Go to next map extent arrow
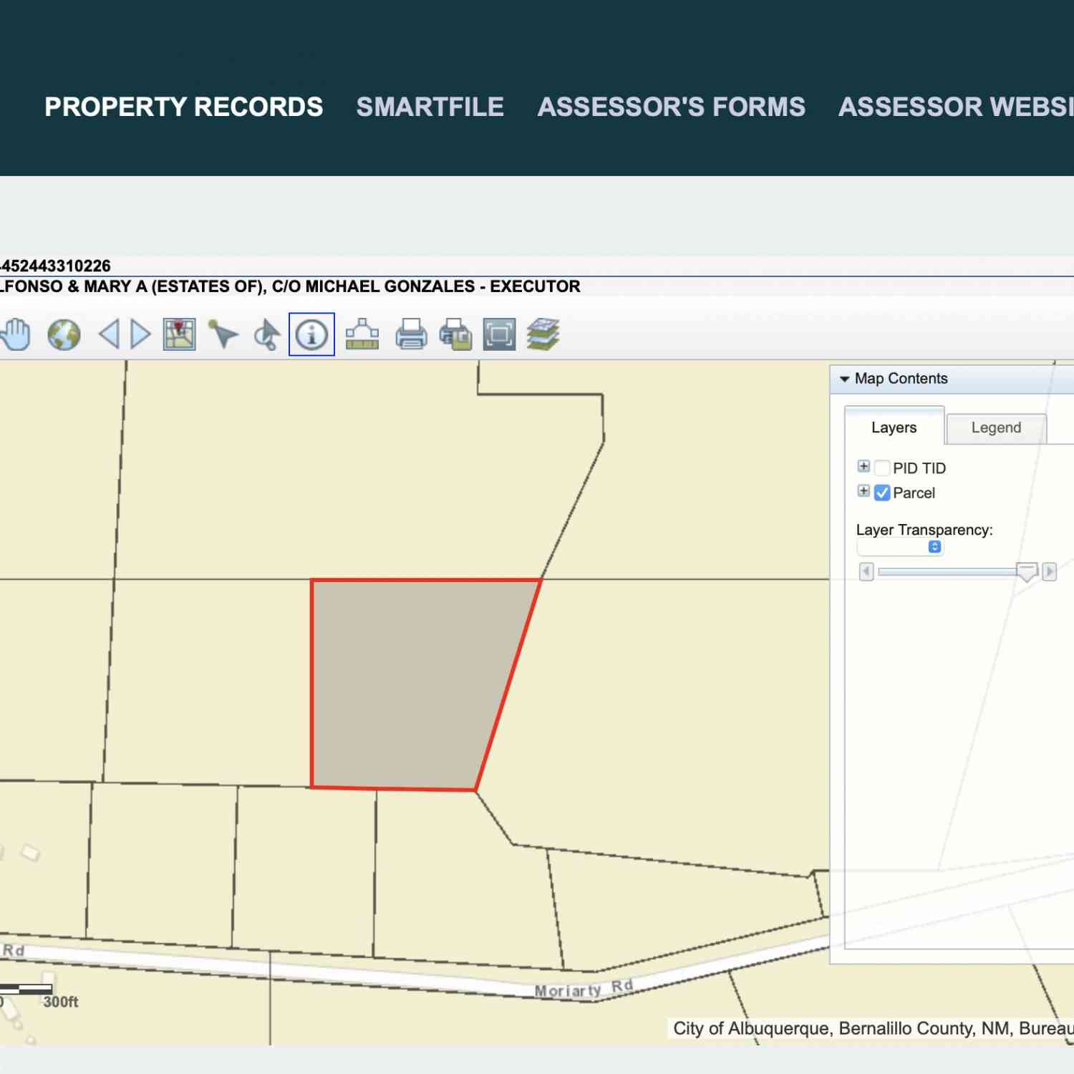Image resolution: width=1074 pixels, height=1074 pixels. 140,334
